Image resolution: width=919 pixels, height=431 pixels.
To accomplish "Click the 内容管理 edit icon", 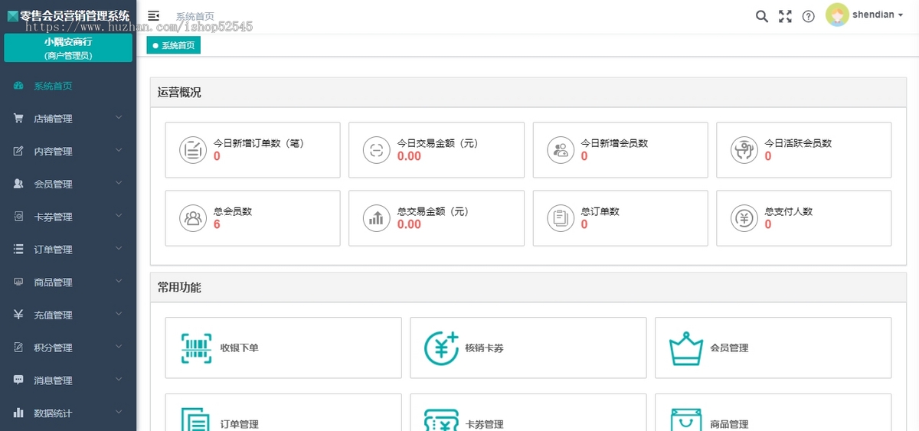I will pyautogui.click(x=18, y=152).
